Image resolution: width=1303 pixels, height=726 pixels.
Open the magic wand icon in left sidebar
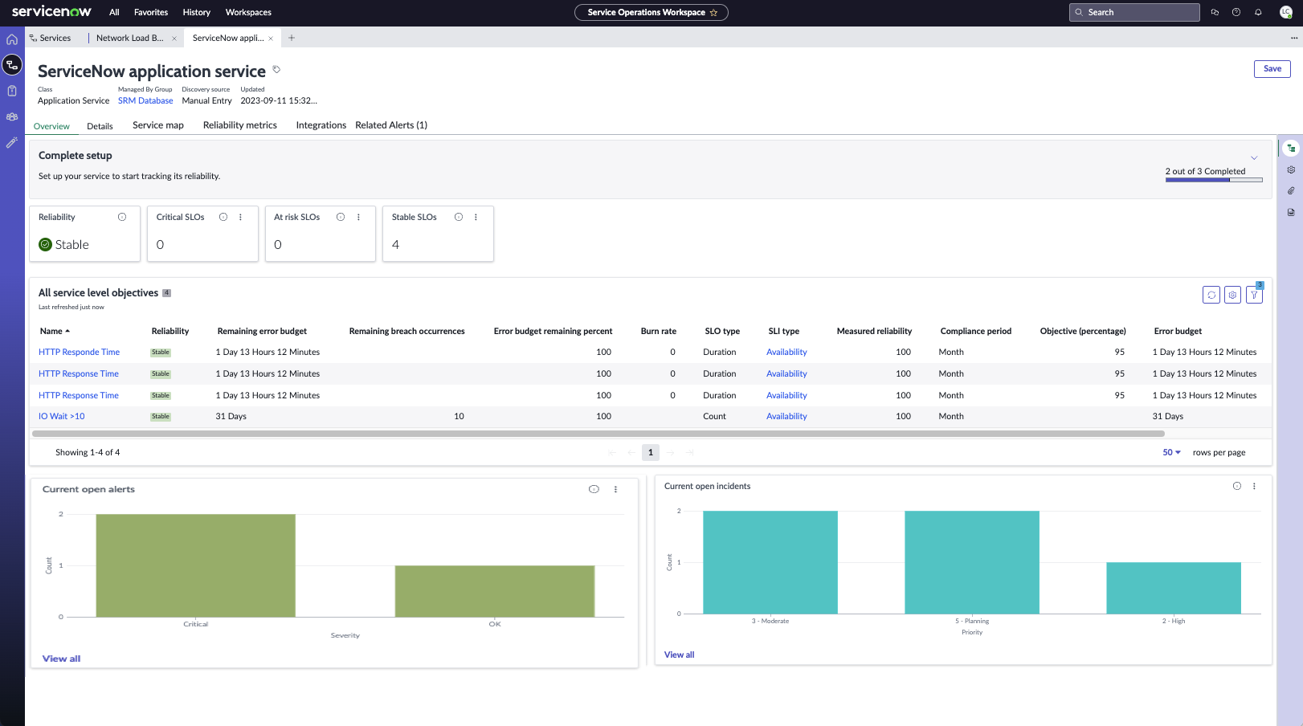[x=12, y=142]
